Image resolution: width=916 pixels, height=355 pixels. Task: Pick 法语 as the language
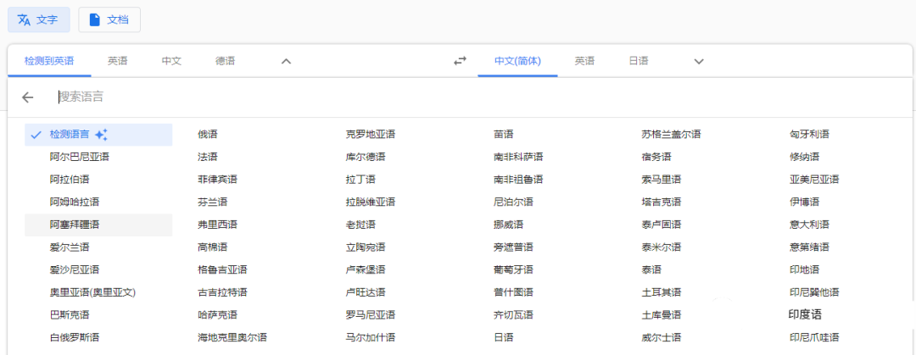coord(208,157)
